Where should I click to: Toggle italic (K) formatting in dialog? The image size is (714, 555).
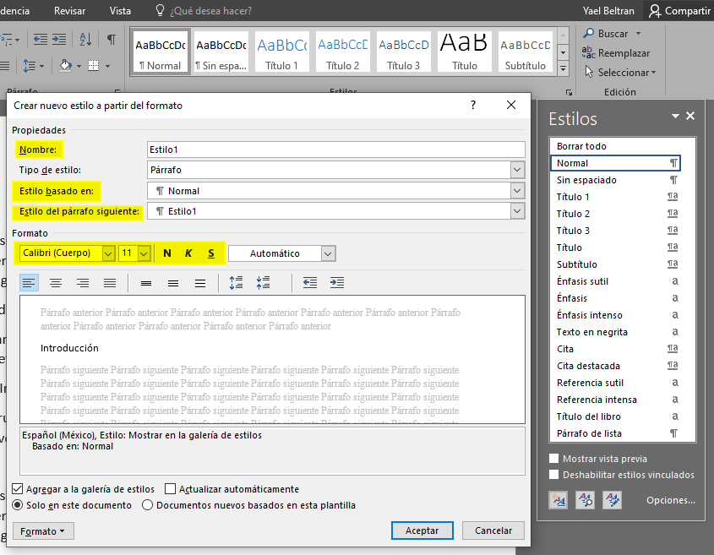(188, 253)
